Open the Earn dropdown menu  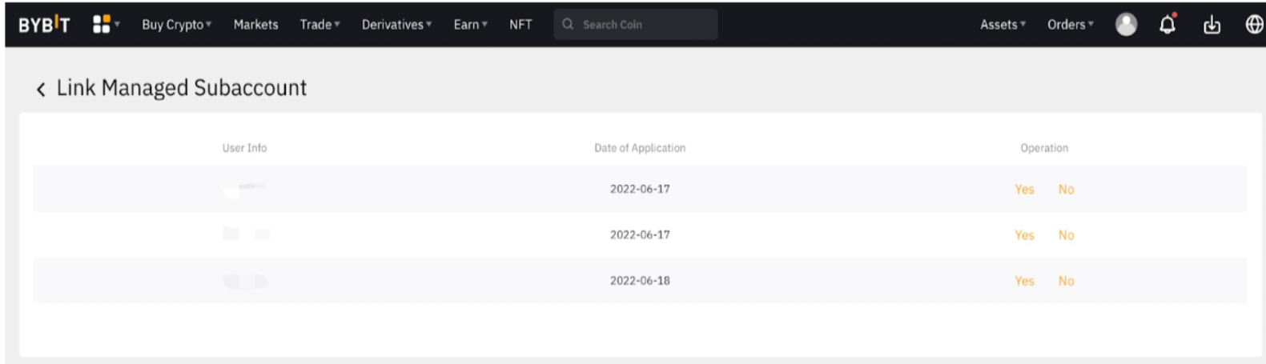tap(470, 25)
